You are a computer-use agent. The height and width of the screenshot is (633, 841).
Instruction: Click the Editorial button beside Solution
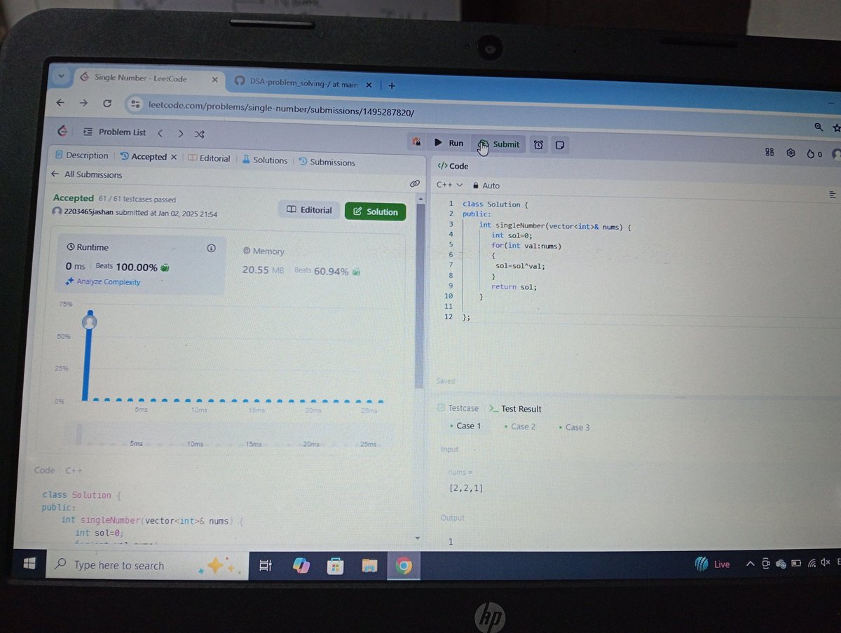click(x=310, y=210)
